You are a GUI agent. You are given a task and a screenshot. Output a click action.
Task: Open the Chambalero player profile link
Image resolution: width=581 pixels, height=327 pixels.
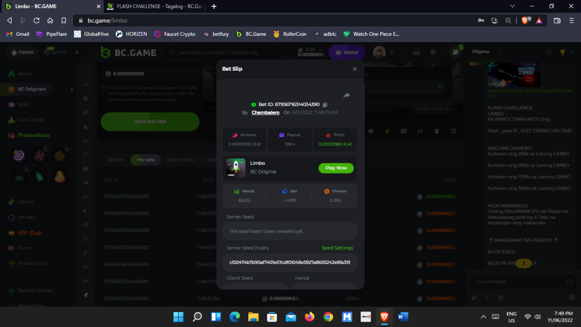pyautogui.click(x=265, y=112)
